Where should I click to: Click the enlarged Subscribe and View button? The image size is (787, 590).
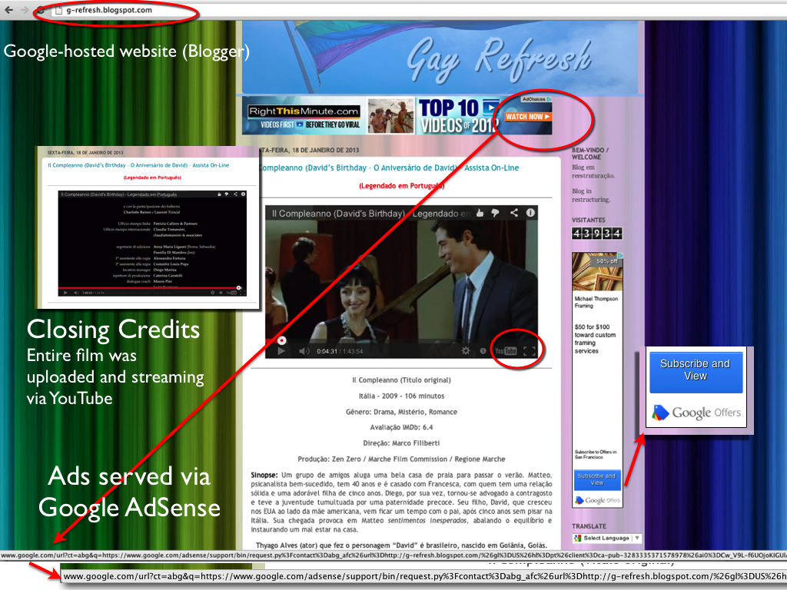tap(696, 372)
